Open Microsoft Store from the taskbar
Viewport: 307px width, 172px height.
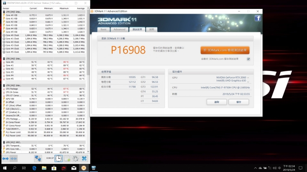coord(54,168)
